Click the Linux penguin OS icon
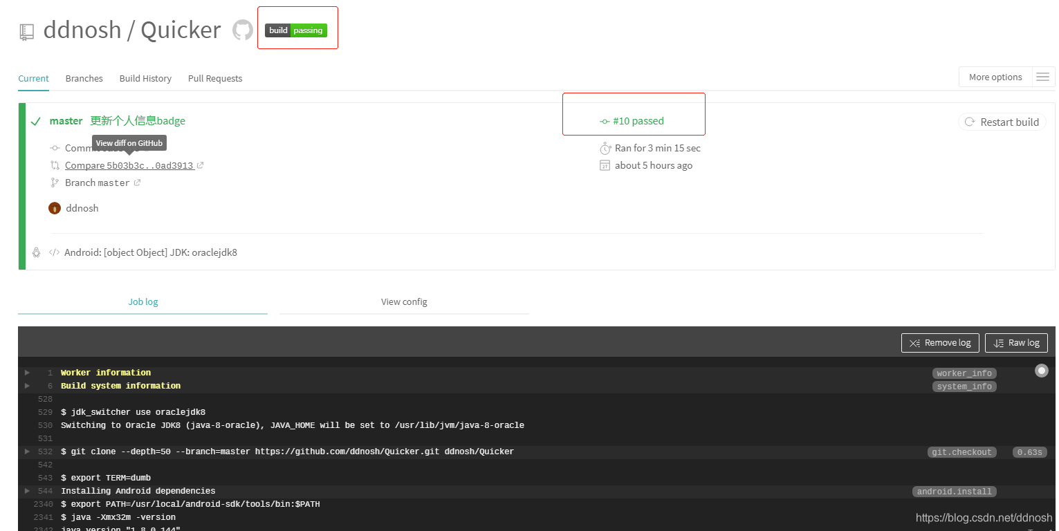Image resolution: width=1059 pixels, height=531 pixels. click(x=37, y=252)
